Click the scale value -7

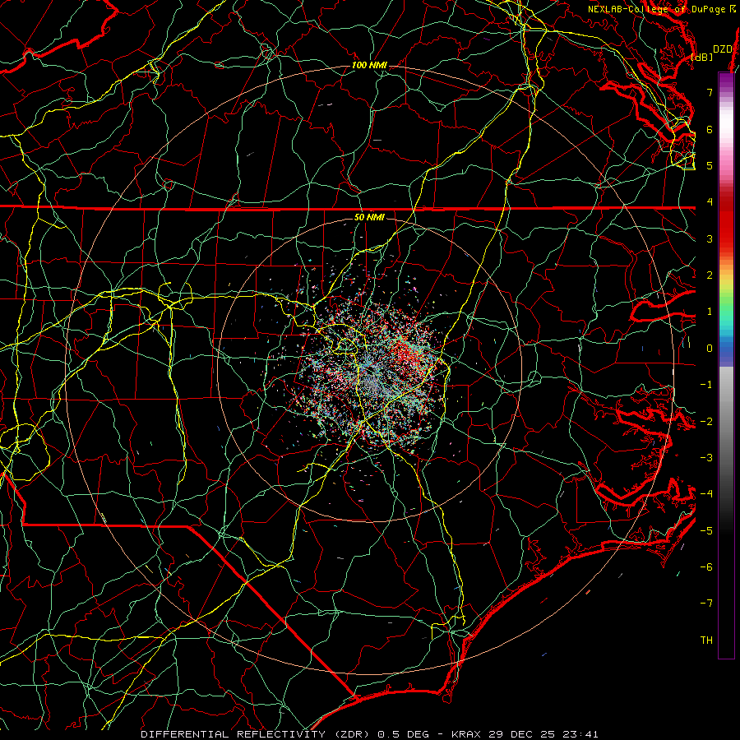pyautogui.click(x=706, y=604)
